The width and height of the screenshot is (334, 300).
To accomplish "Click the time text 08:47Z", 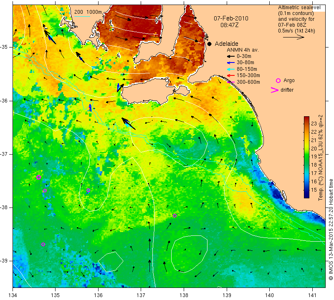I will [229, 25].
